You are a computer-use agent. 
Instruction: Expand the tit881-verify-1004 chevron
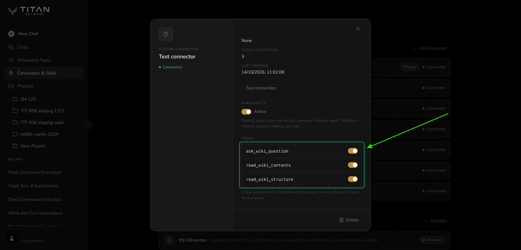(x=79, y=134)
